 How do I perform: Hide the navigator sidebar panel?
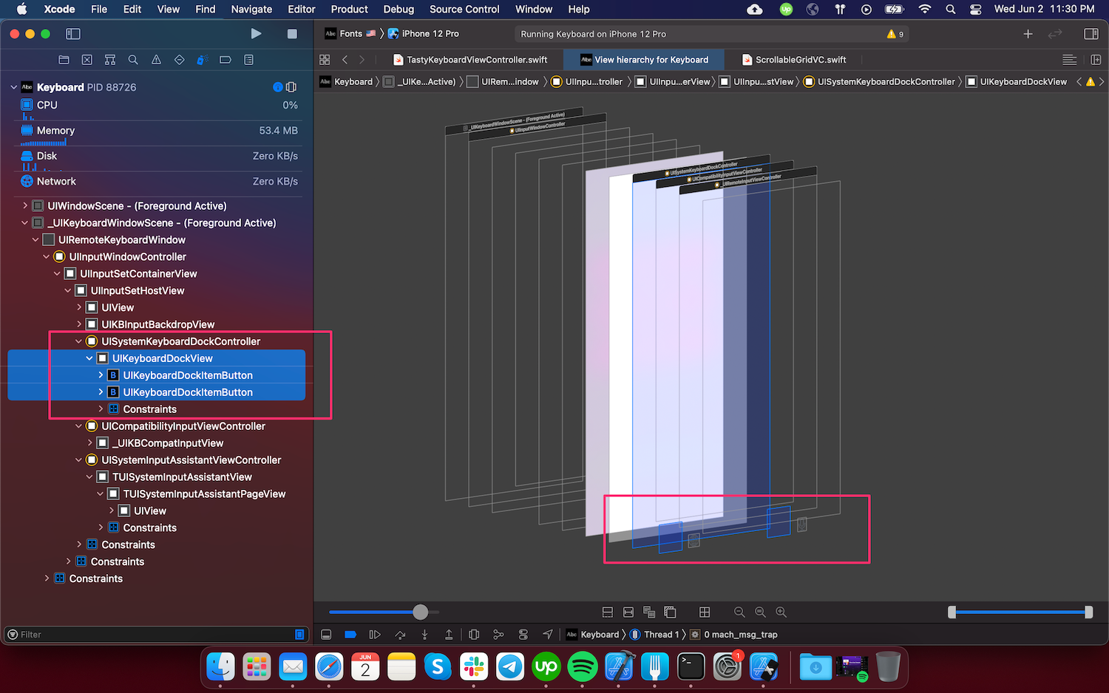[x=72, y=34]
